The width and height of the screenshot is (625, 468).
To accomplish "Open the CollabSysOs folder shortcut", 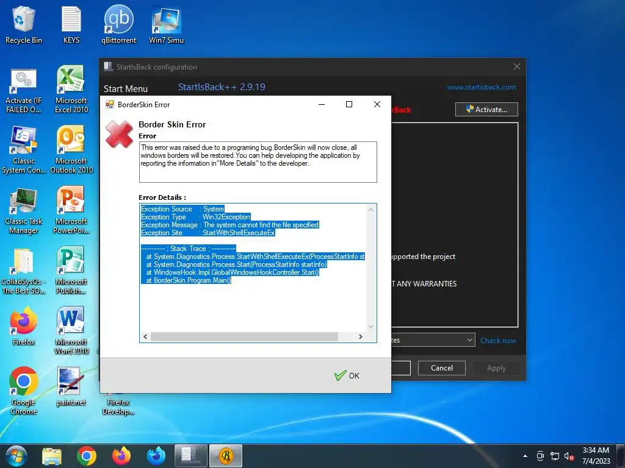I will pyautogui.click(x=24, y=271).
